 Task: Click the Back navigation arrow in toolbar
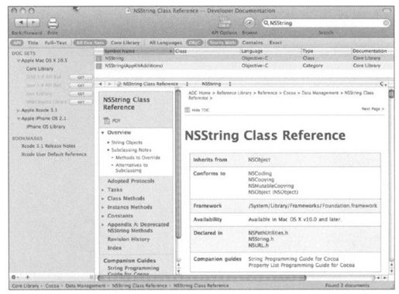[21, 22]
